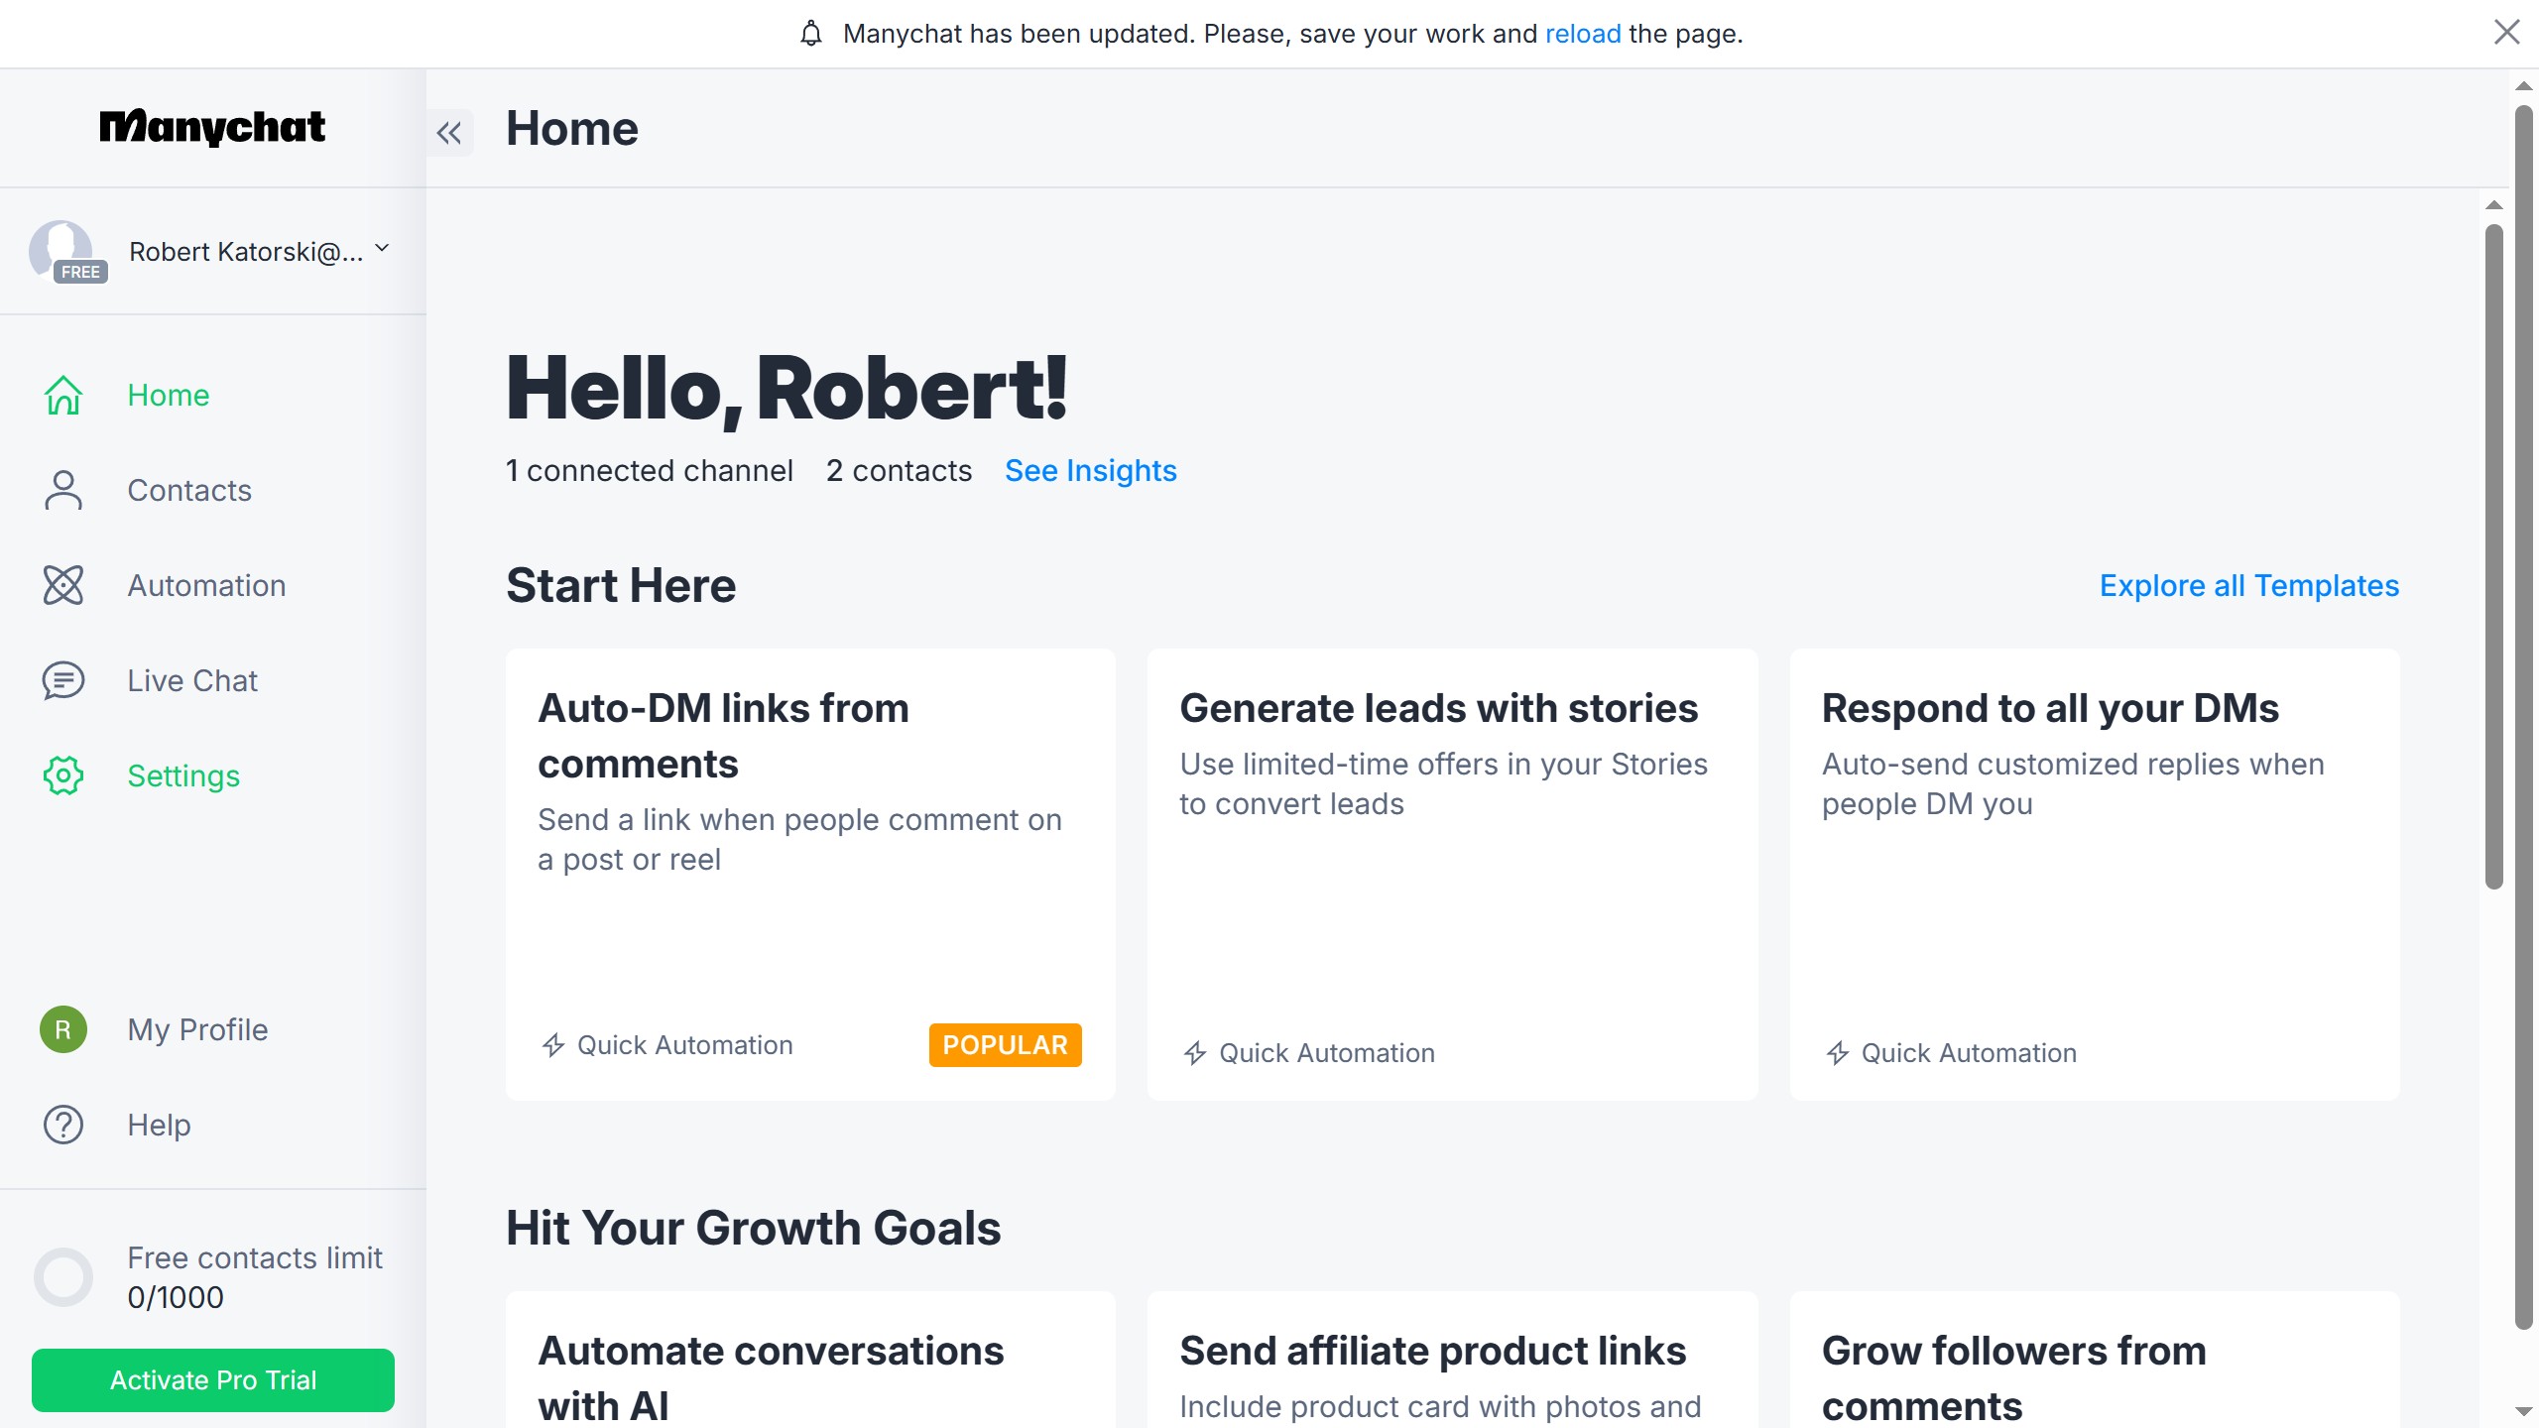Click 'Quick Automation' label on Auto-DM card
This screenshot has height=1428, width=2539.
pyautogui.click(x=685, y=1045)
